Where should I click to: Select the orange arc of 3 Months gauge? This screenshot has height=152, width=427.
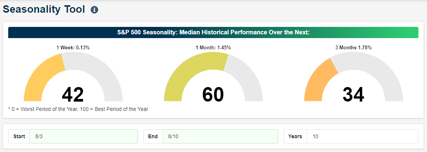(316, 81)
